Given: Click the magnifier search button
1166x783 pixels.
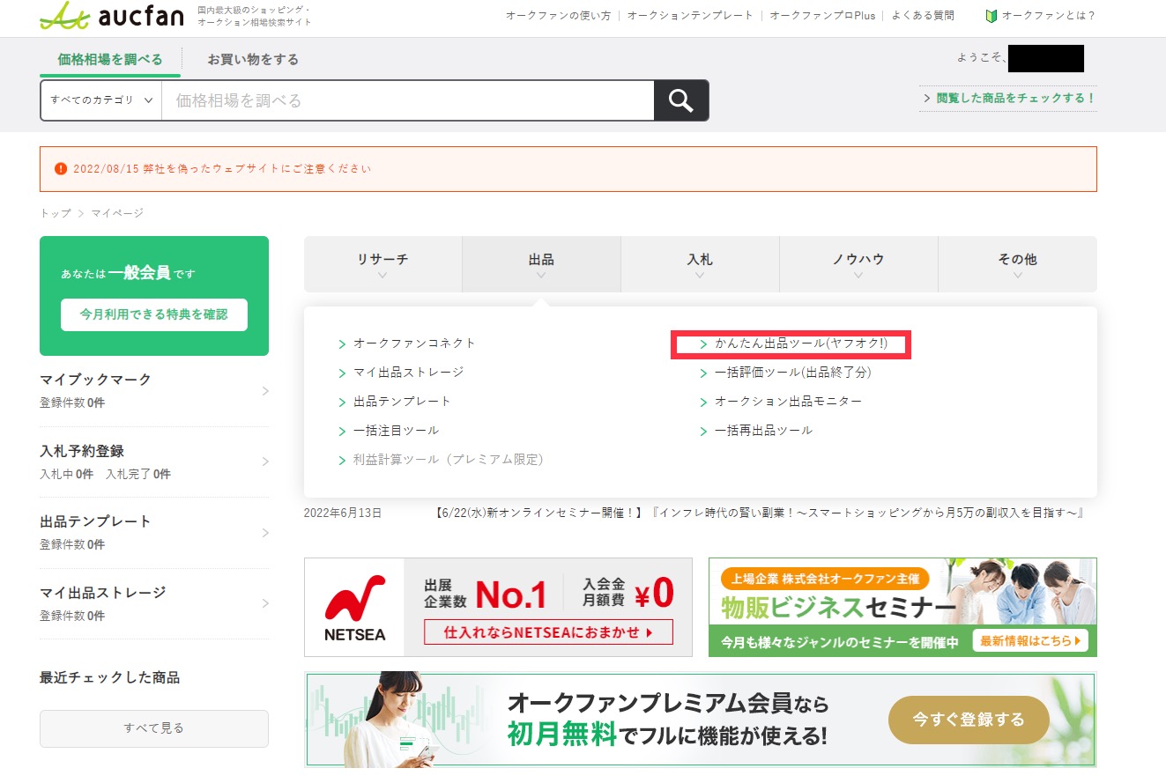Looking at the screenshot, I should tap(680, 100).
